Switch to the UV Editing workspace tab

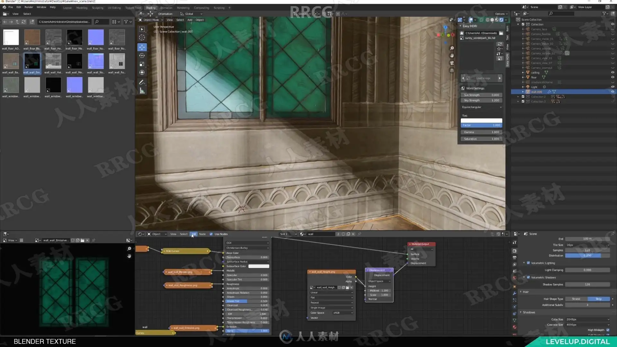tap(114, 8)
